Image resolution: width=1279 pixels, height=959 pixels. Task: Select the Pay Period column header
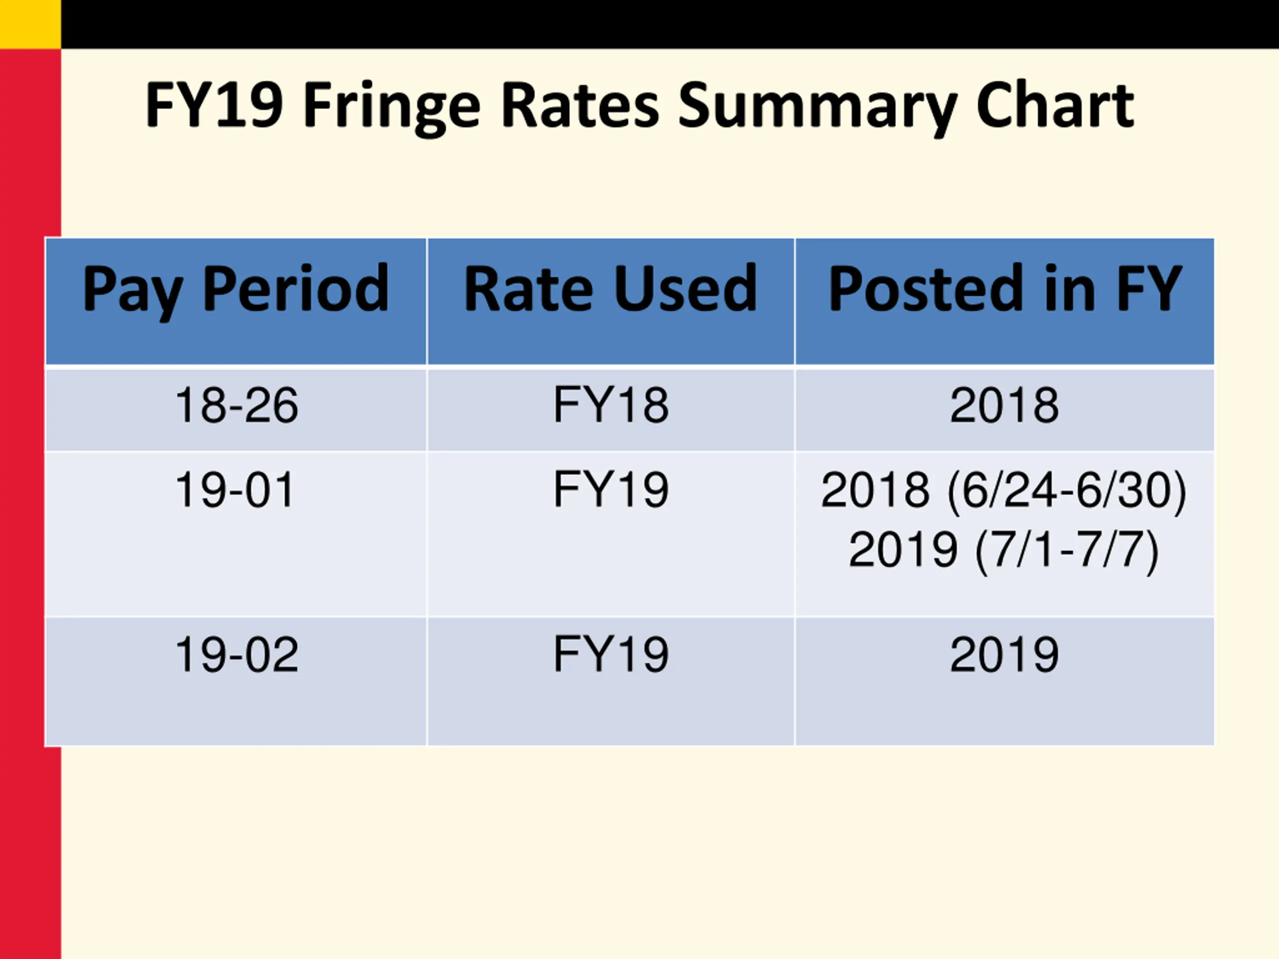[x=236, y=289]
